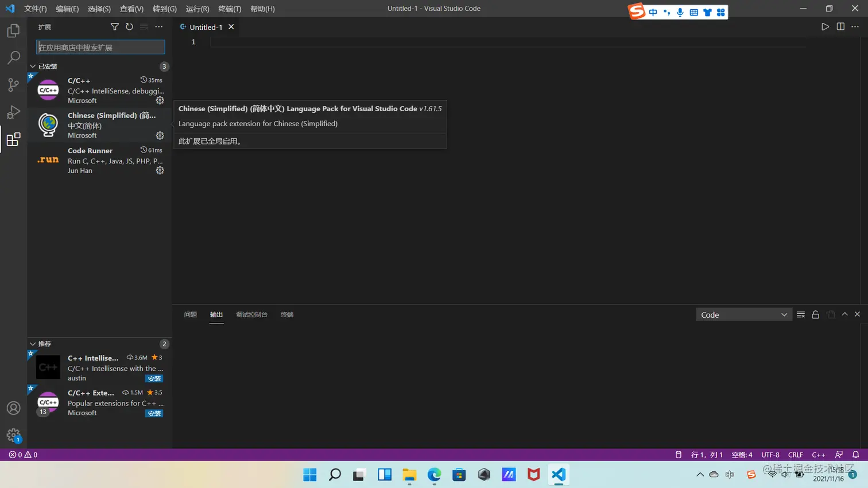Open Windows taskbar search
This screenshot has height=488, width=868.
tap(335, 474)
